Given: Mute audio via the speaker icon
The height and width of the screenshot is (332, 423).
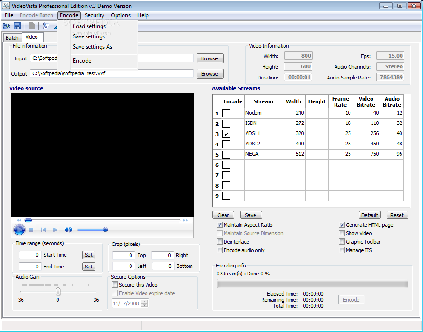Looking at the screenshot, I should click(x=68, y=230).
